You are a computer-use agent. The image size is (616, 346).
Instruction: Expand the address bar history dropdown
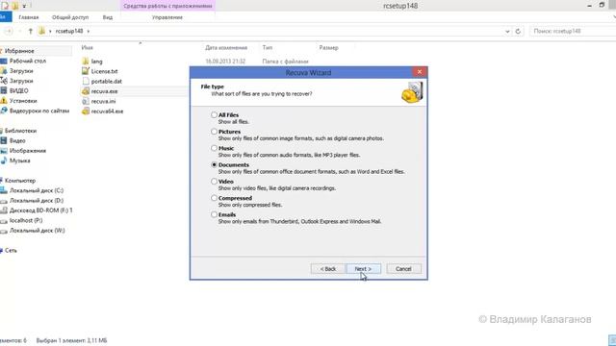click(507, 31)
